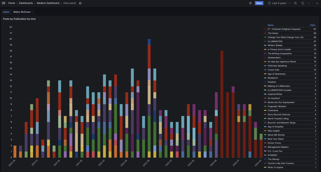Select Real Insight! legend entry
Viewport: 321px width, 172px height.
[273, 131]
